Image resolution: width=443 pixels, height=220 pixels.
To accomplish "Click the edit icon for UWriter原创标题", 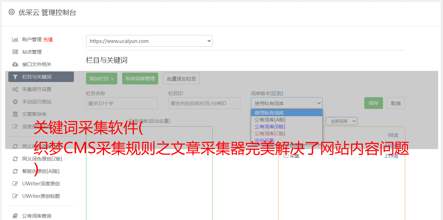I will coord(15,196).
